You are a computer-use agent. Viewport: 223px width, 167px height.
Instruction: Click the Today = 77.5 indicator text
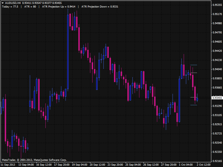point(10,6)
